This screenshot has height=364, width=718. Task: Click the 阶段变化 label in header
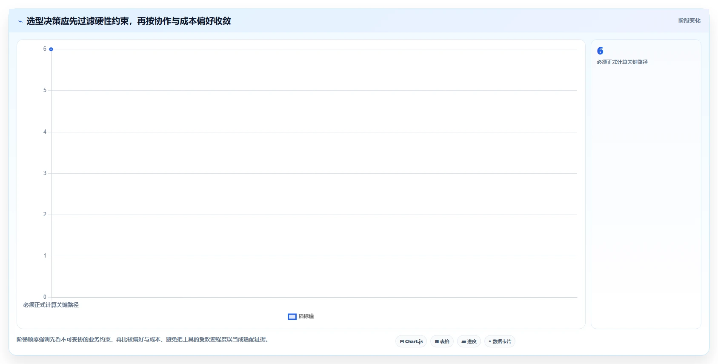(689, 20)
